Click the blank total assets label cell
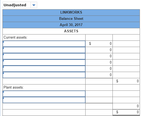The image size is (141, 116). [x=44, y=112]
